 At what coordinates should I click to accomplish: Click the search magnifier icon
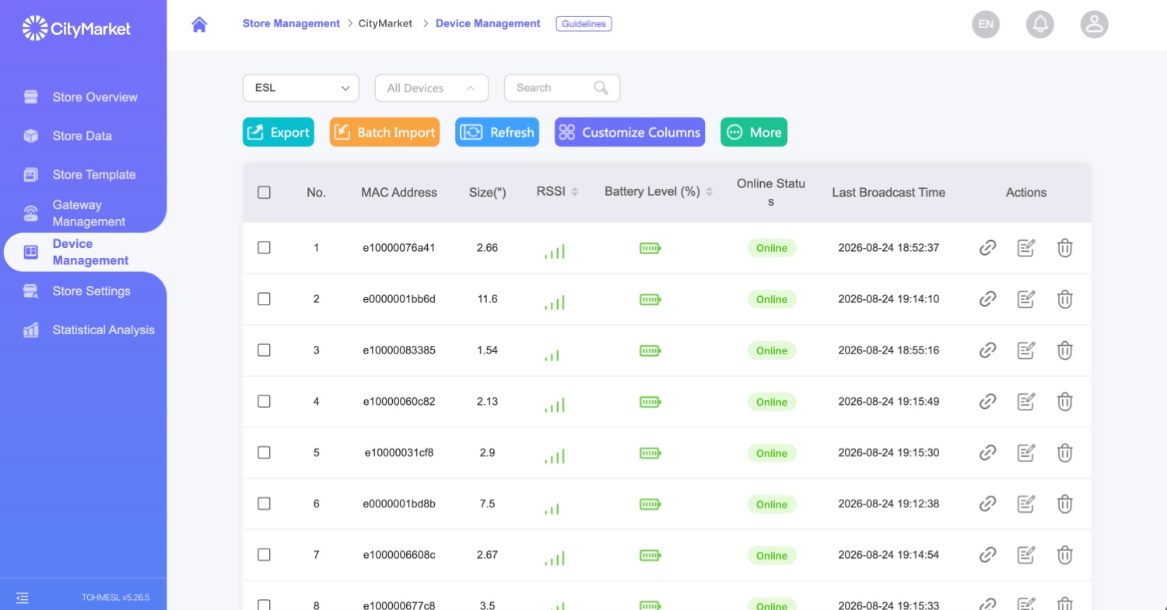(x=601, y=88)
